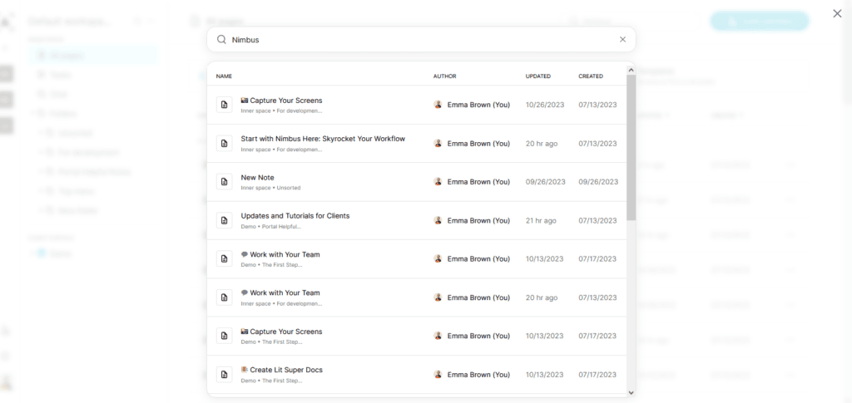Click the UPDATED column header
Screen dimensions: 852x403
tap(537, 76)
